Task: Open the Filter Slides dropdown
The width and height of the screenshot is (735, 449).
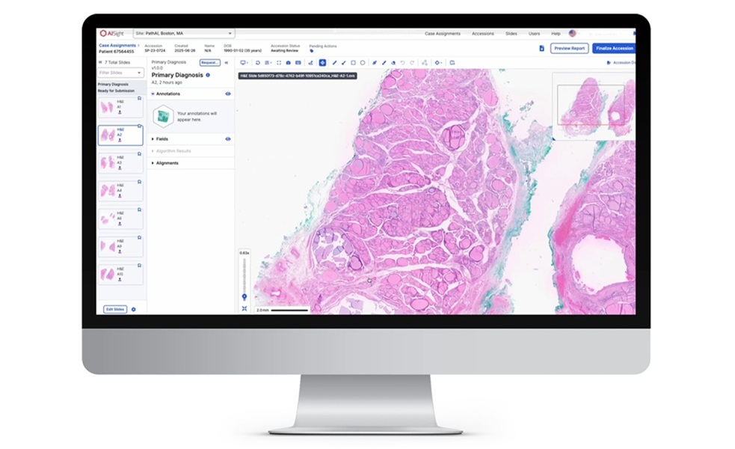Action: coord(120,73)
